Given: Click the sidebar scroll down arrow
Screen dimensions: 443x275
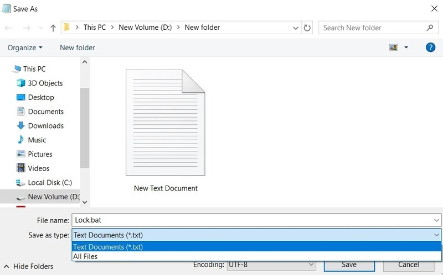Looking at the screenshot, I should [x=85, y=202].
